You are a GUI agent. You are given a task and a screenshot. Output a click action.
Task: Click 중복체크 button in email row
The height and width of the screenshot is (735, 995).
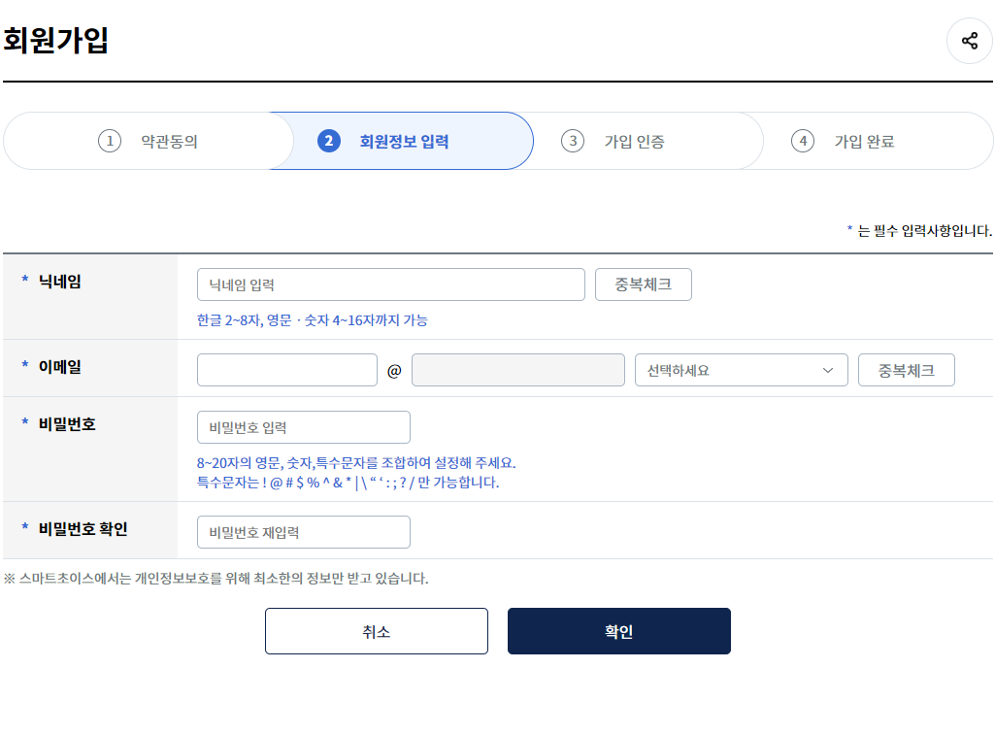tap(906, 370)
